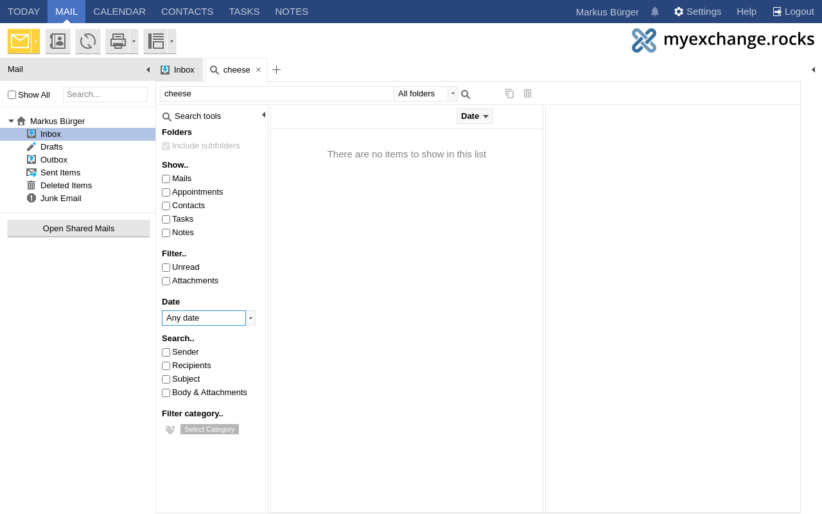Open the Date sort dropdown
Screen dimensions: 822x514
coord(475,116)
